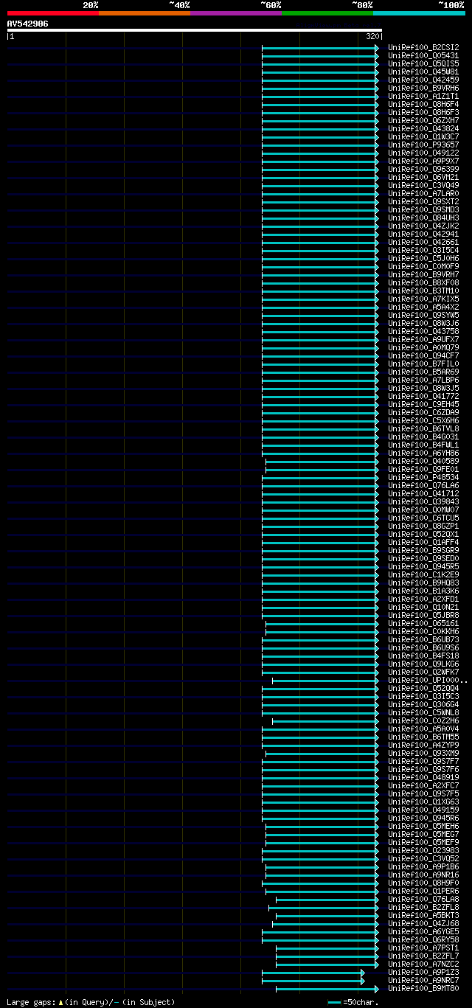Viewport: 472px width, 1008px height.
Task: Click the orange ~40% identity legend segment
Action: (144, 13)
